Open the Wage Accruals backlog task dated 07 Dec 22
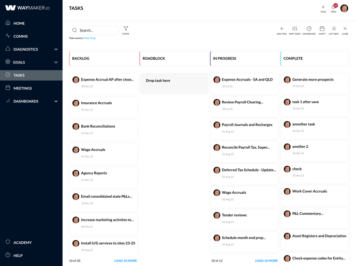Screen dimensions: 356x266 click(103, 154)
